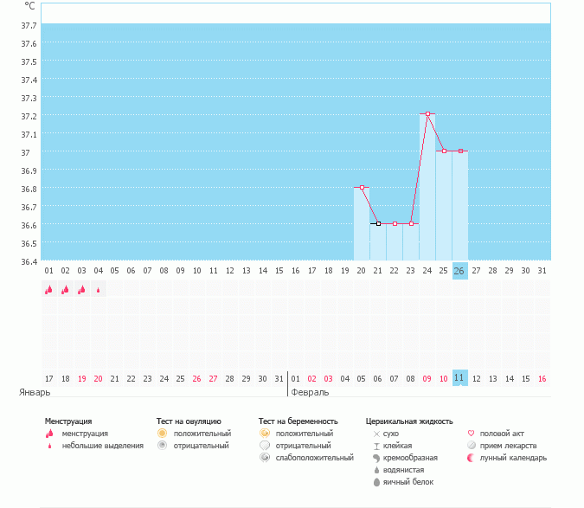
Task: Click the dry cervical fluid cross icon
Action: coord(375,433)
